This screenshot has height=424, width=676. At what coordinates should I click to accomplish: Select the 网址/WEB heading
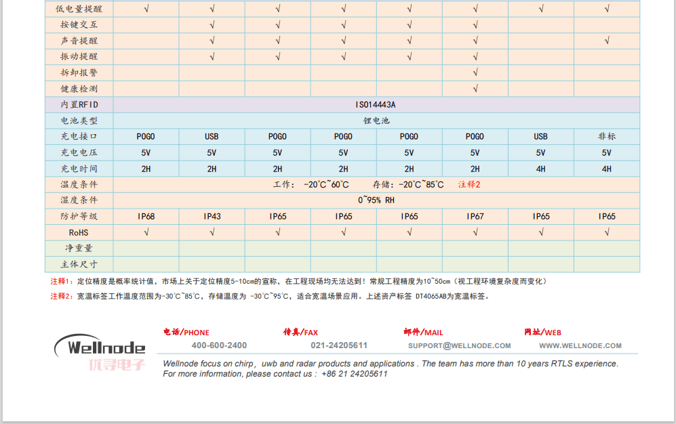click(x=543, y=332)
